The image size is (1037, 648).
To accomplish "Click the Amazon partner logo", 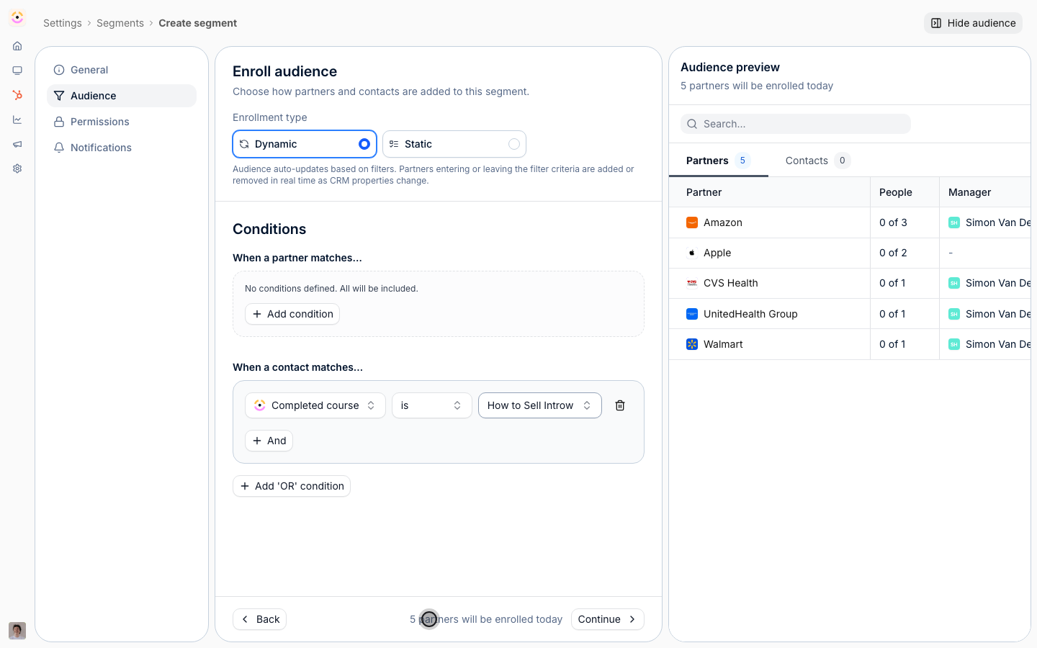I will click(x=692, y=222).
